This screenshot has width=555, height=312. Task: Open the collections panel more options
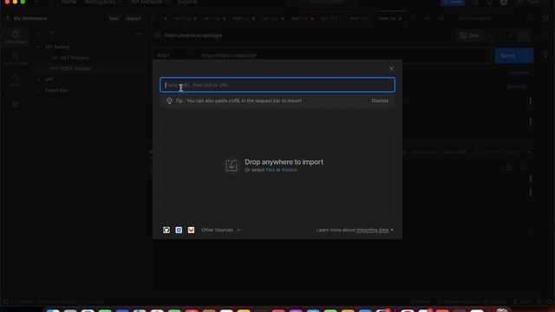[x=139, y=34]
